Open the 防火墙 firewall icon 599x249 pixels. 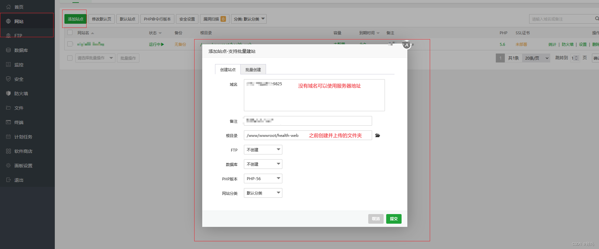[x=8, y=93]
